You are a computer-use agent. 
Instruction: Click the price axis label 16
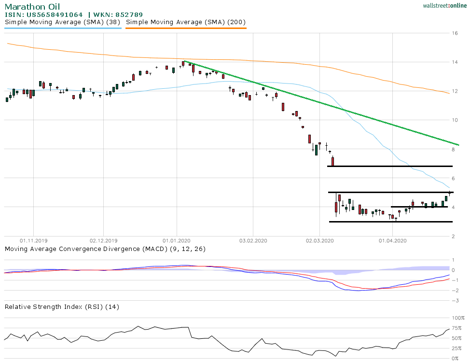click(x=455, y=33)
